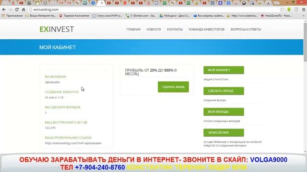This screenshot has width=307, height=172.
Task: Click the scrollbar down arrow
Action: 305,151
